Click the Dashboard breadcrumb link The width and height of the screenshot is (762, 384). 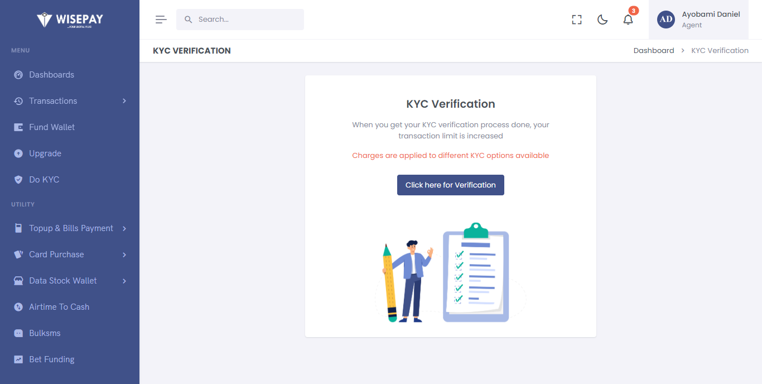pyautogui.click(x=654, y=51)
